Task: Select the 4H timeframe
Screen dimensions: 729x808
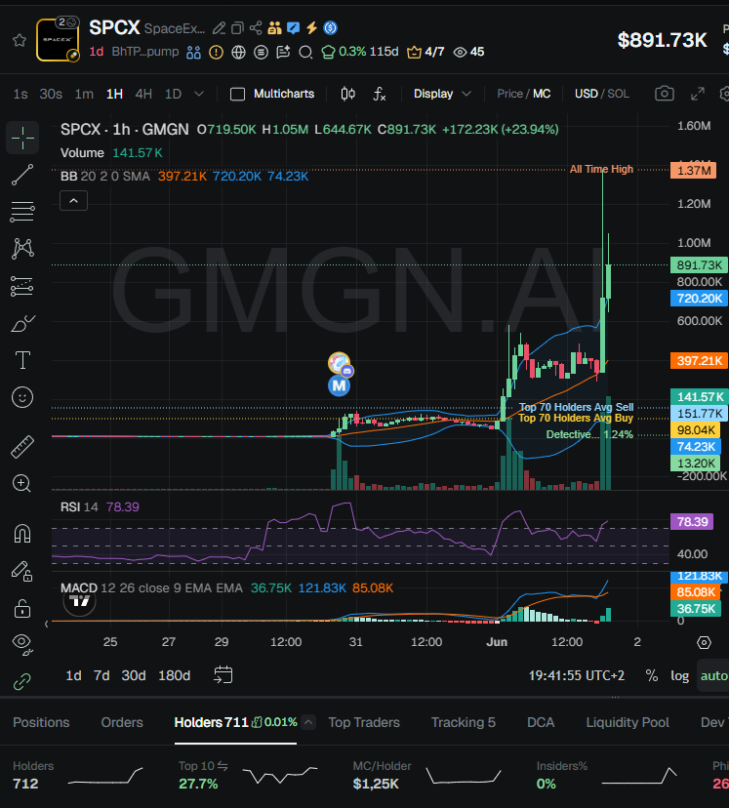Action: (143, 94)
